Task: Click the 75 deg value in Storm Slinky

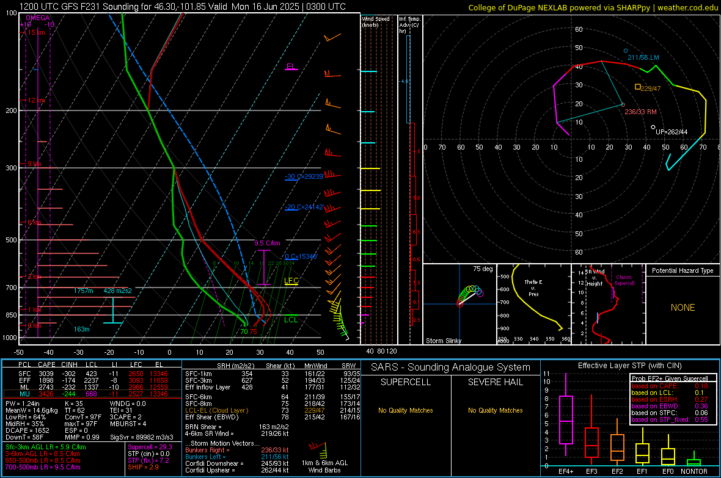Action: (483, 269)
